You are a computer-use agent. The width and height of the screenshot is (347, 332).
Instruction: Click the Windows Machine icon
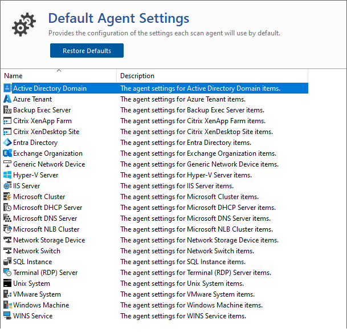[x=7, y=305]
